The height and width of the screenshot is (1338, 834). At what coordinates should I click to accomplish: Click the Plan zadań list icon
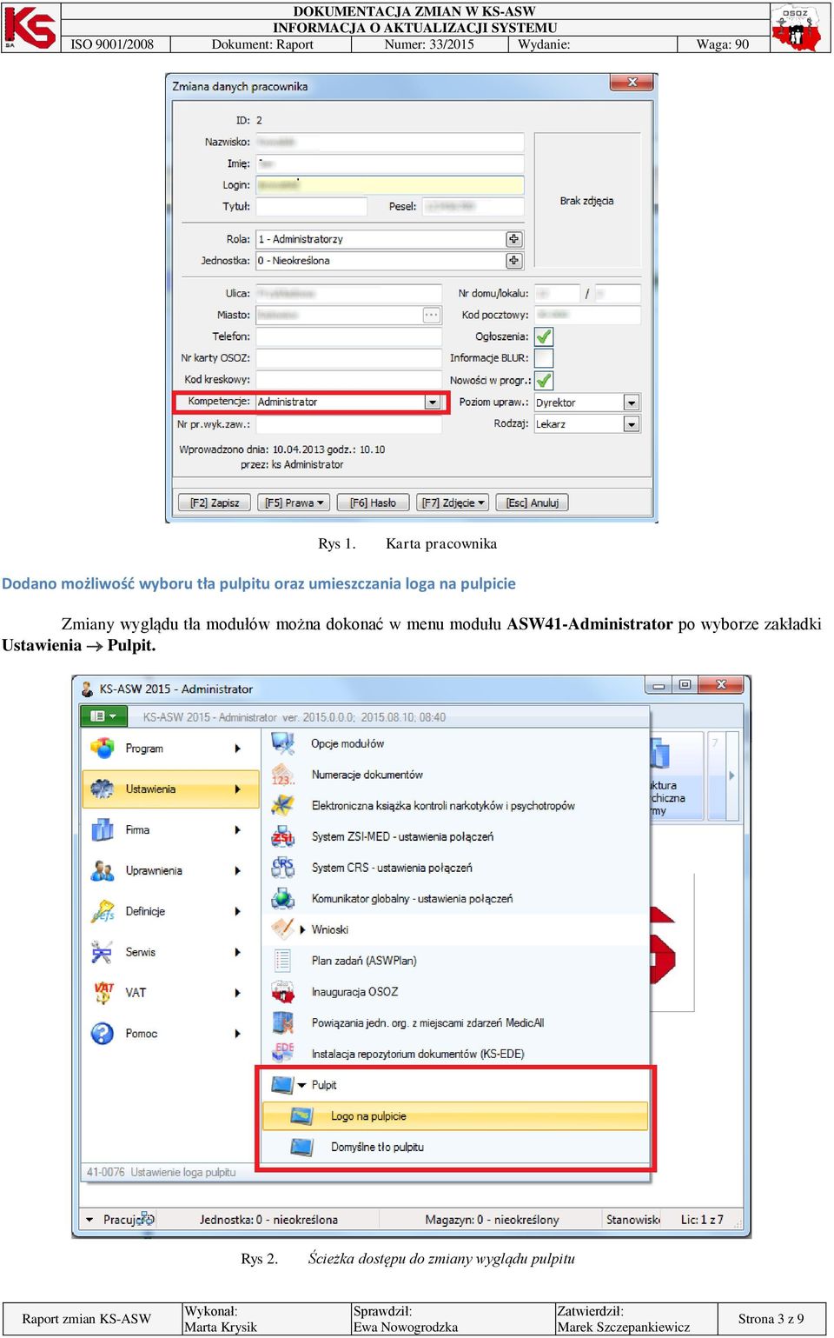[282, 961]
